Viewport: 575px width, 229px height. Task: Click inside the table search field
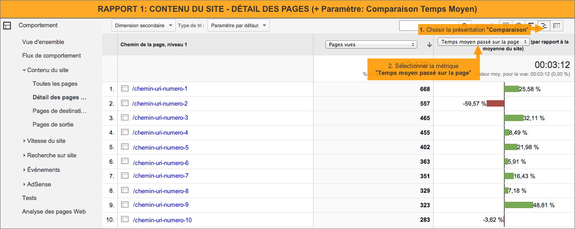[429, 26]
